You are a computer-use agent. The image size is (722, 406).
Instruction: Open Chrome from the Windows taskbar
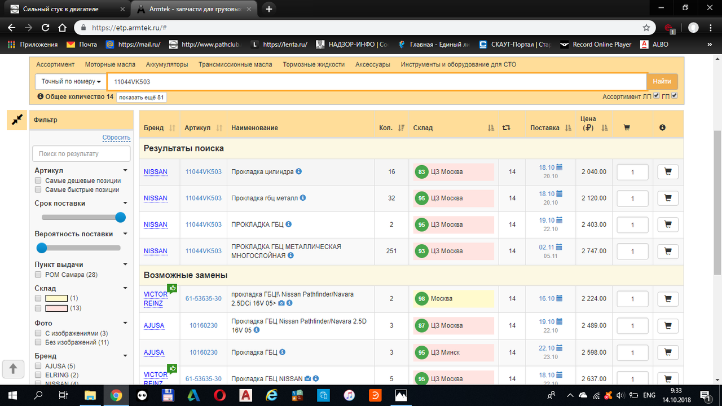(x=116, y=395)
